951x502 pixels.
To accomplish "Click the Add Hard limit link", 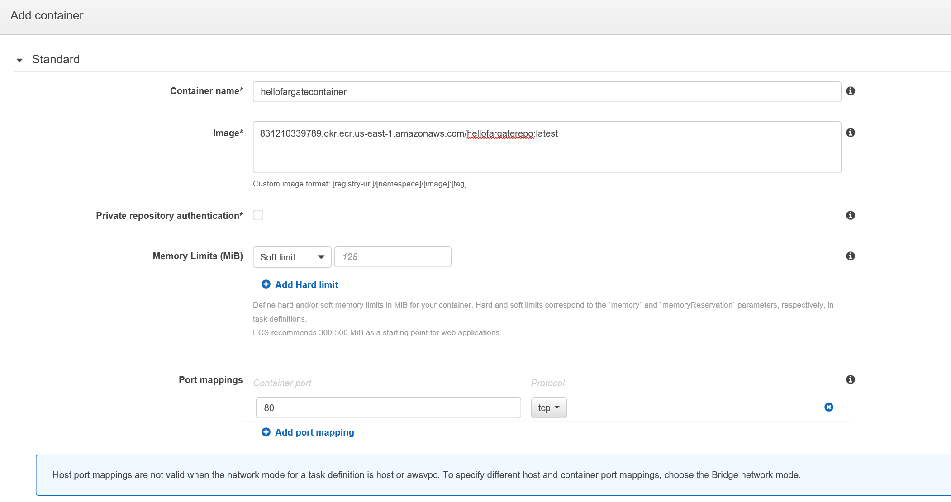I will 306,285.
